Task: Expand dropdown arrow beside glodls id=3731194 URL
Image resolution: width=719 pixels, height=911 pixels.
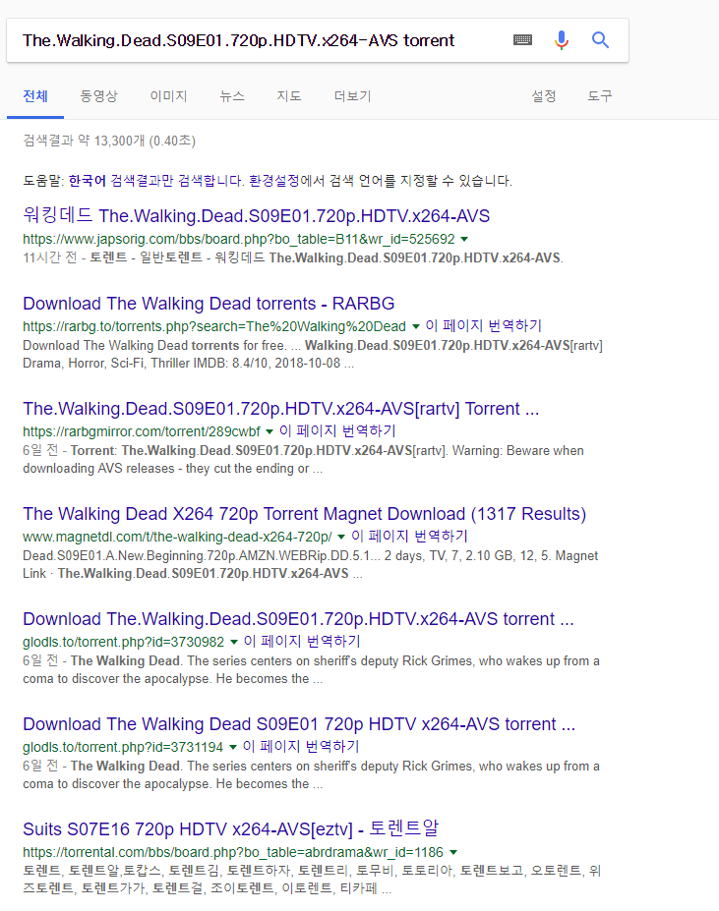Action: [x=233, y=747]
